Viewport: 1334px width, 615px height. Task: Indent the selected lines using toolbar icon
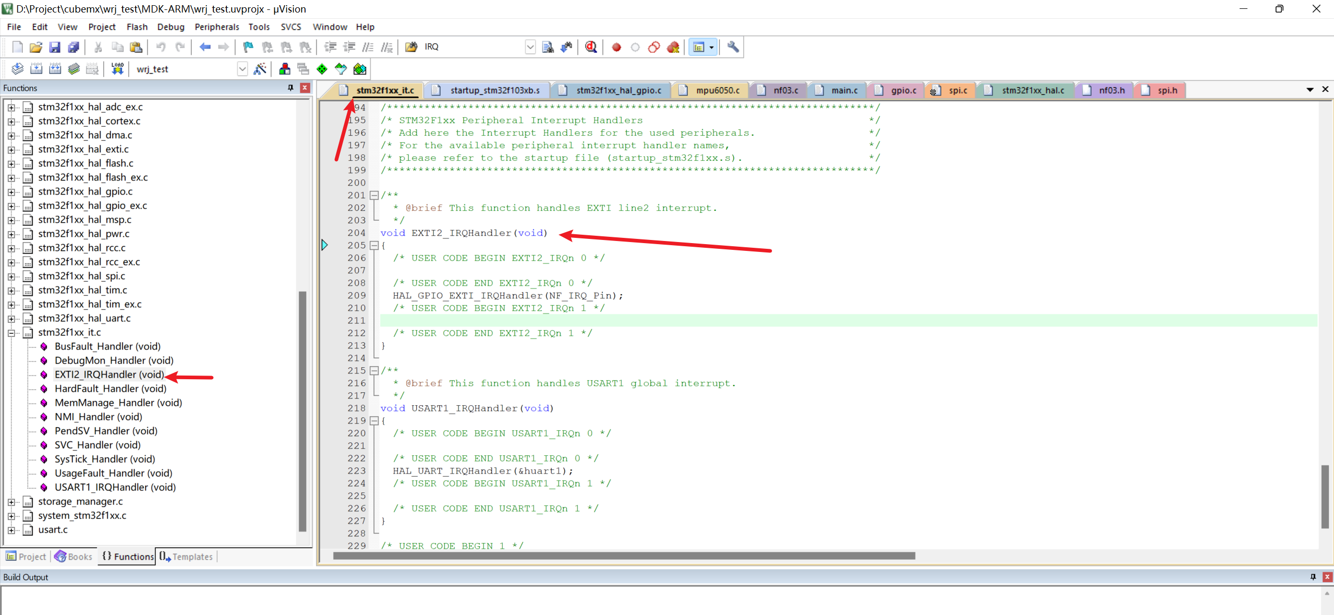tap(330, 47)
